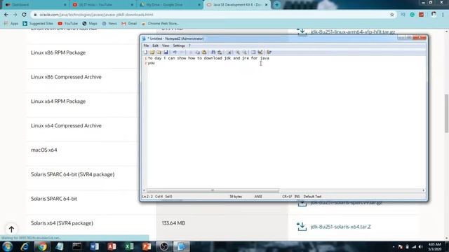Download jdk-8u251-solaris-x64.tar.Z file
The image size is (449, 252).
pos(340,227)
